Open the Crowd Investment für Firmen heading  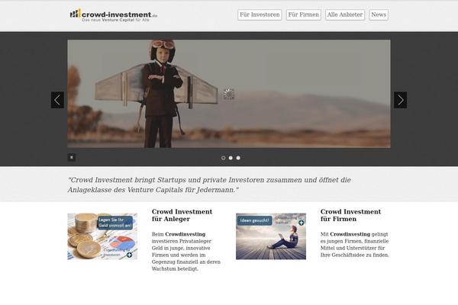pos(350,215)
